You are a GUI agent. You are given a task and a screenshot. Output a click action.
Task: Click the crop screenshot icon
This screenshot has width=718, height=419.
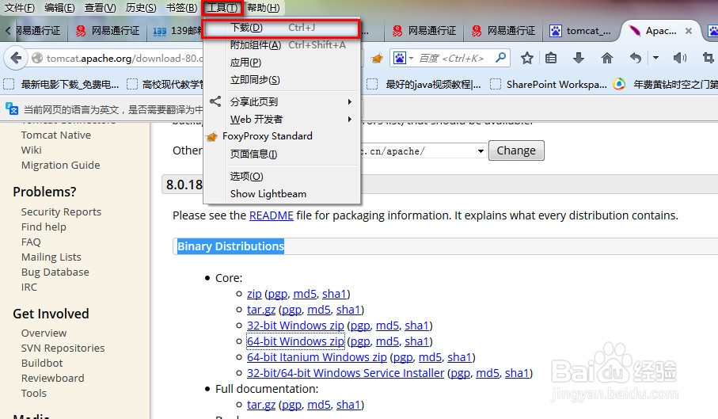(x=708, y=58)
